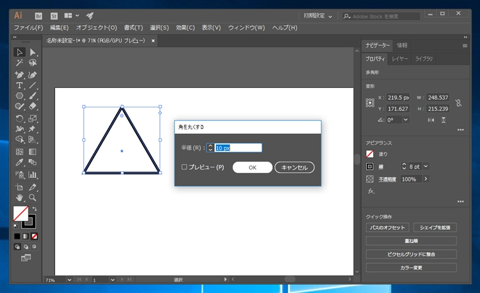
Task: Open the rotation angle dropdown
Action: click(405, 120)
